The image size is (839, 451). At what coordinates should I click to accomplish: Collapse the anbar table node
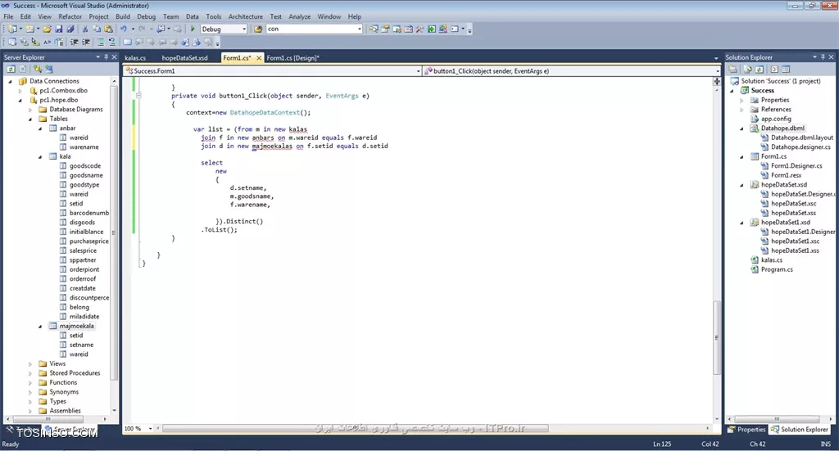coord(40,129)
